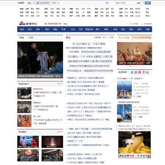
Task: Click the 详细 link beside the skyline thumbnail
Action: click(x=139, y=96)
